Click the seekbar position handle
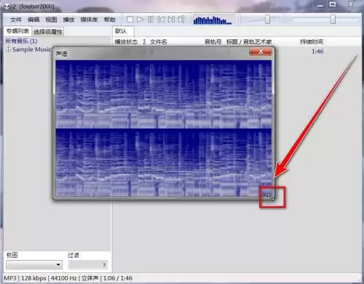The width and height of the screenshot is (364, 284). 333,20
